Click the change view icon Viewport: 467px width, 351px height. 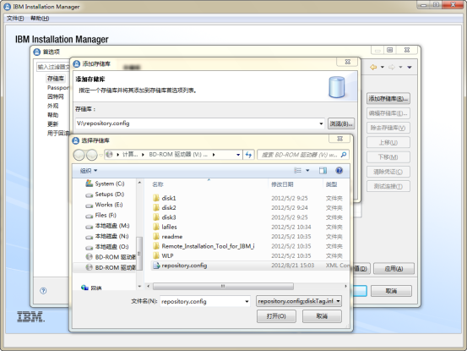(297, 171)
